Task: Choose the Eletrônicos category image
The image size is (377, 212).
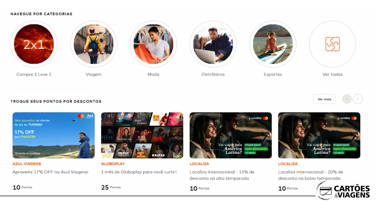Action: point(213,44)
